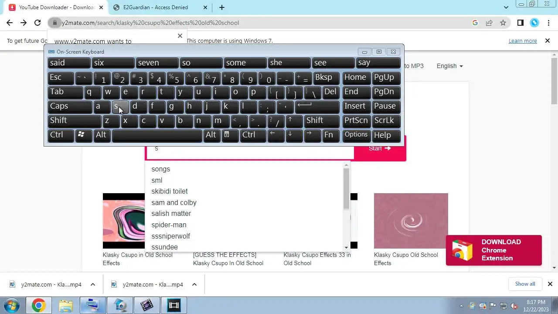558x314 pixels.
Task: Choose predicted word 'seven'
Action: tap(157, 63)
